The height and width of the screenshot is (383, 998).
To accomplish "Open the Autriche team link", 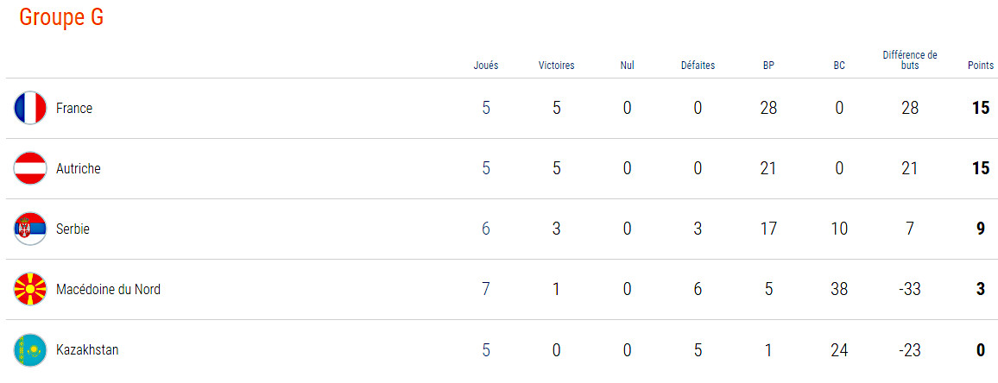I will pos(79,168).
